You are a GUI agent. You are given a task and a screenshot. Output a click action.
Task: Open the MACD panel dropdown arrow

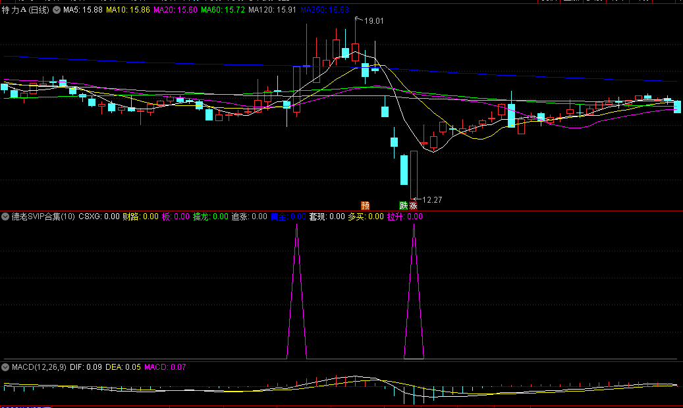6,367
